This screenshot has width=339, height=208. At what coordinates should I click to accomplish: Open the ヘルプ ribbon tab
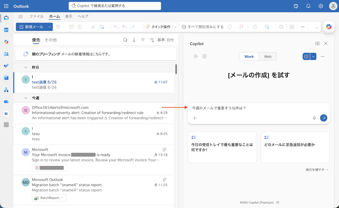(83, 16)
